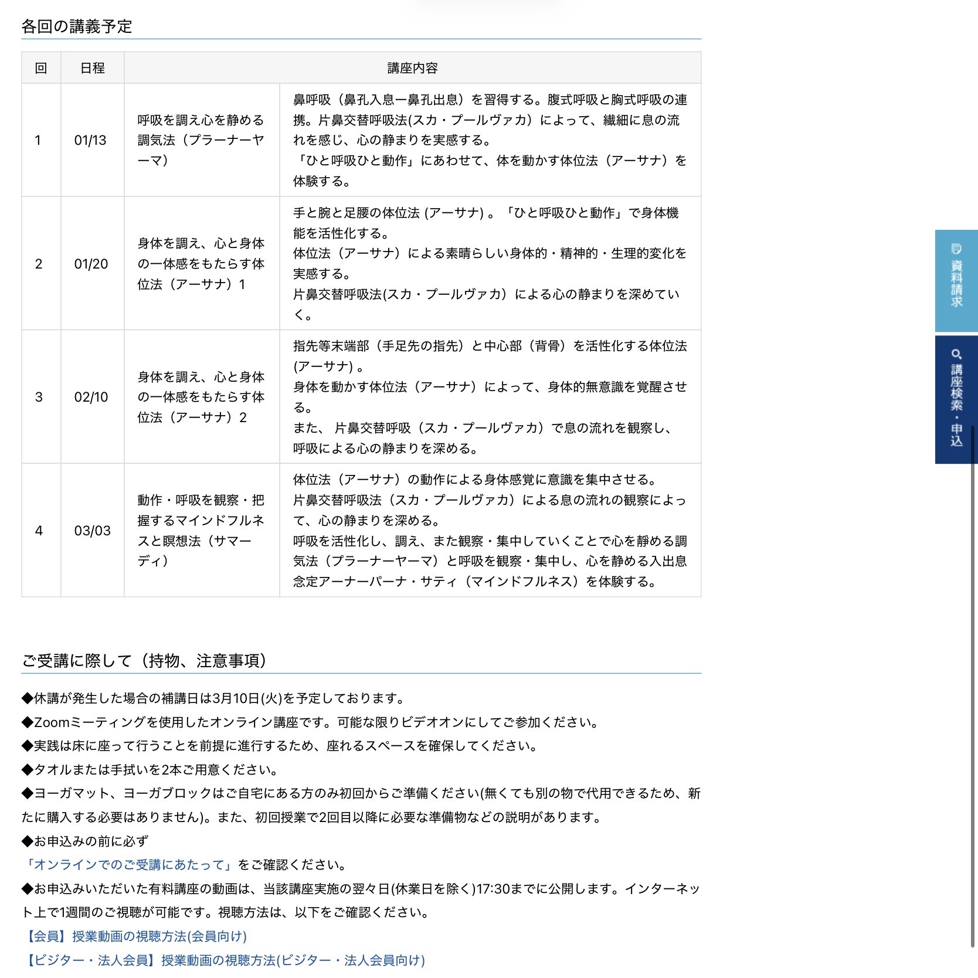The height and width of the screenshot is (978, 978).
Task: Click the 調気法（プラーナーヤーマ）session title
Action: click(201, 140)
